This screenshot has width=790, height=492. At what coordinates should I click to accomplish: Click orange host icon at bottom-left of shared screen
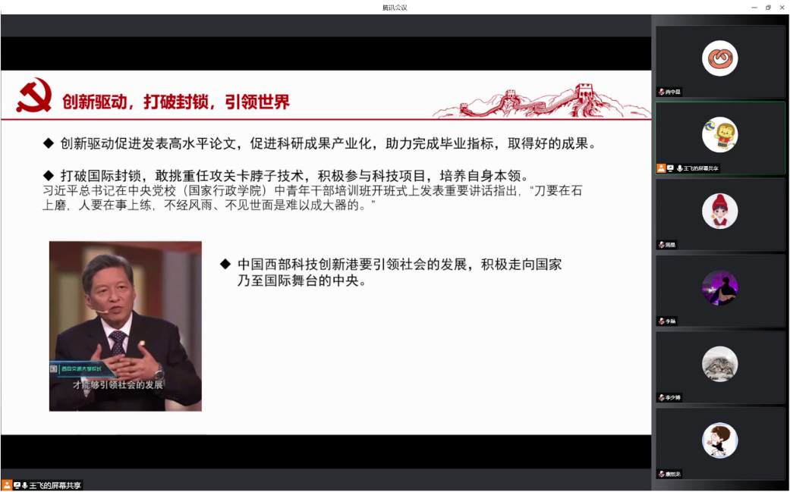7,485
